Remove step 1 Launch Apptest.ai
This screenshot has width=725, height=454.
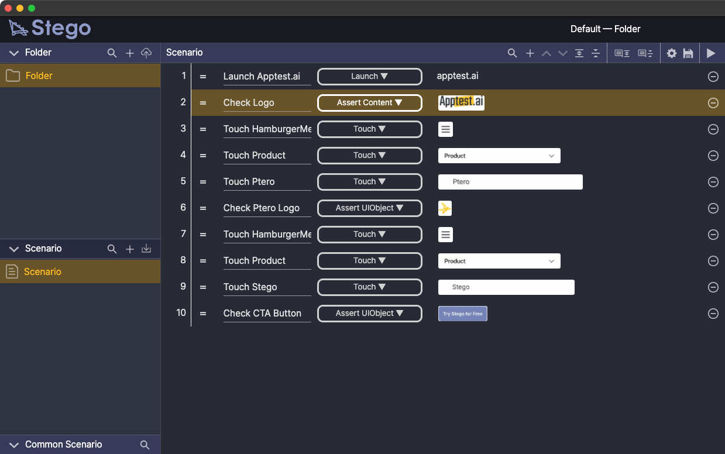(713, 77)
